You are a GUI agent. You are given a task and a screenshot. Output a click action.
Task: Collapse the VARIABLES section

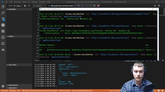[x=19, y=9]
